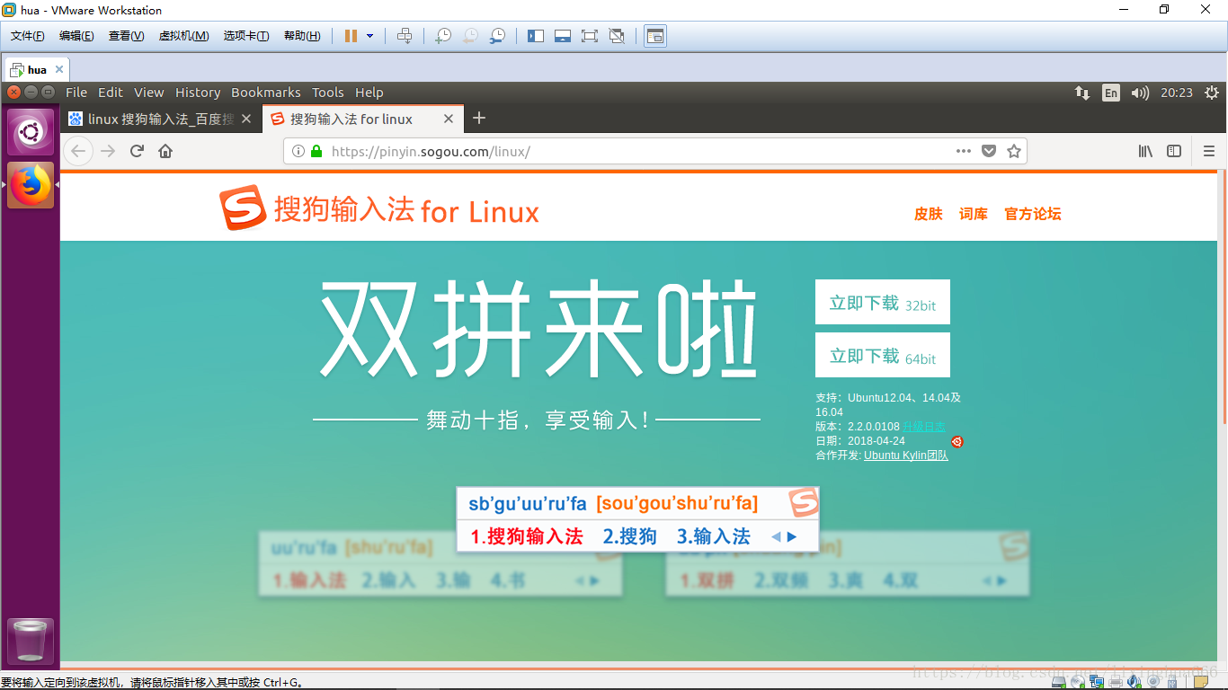Close the 搜狗输入法 for linux tab
Image resolution: width=1228 pixels, height=690 pixels.
click(449, 119)
